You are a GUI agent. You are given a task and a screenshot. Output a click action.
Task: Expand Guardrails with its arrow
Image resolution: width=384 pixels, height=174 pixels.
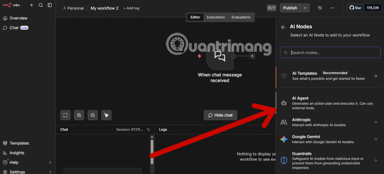375,160
